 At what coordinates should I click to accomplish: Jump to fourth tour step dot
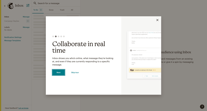[x=61, y=36]
